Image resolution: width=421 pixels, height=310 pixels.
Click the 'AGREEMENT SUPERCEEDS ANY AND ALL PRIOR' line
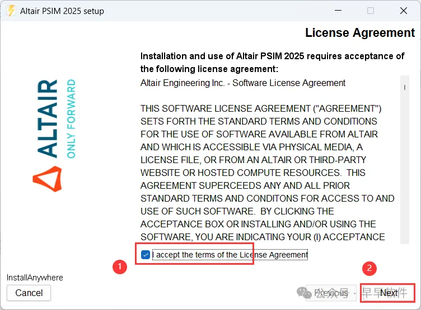pos(245,185)
